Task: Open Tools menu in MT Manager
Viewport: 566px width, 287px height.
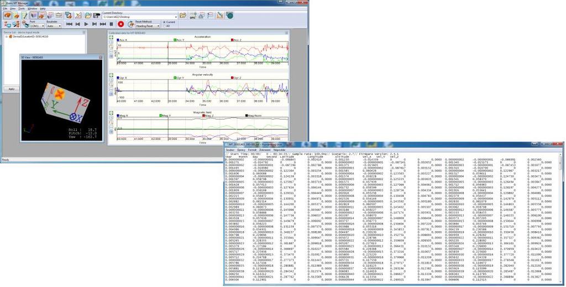Action: point(22,8)
